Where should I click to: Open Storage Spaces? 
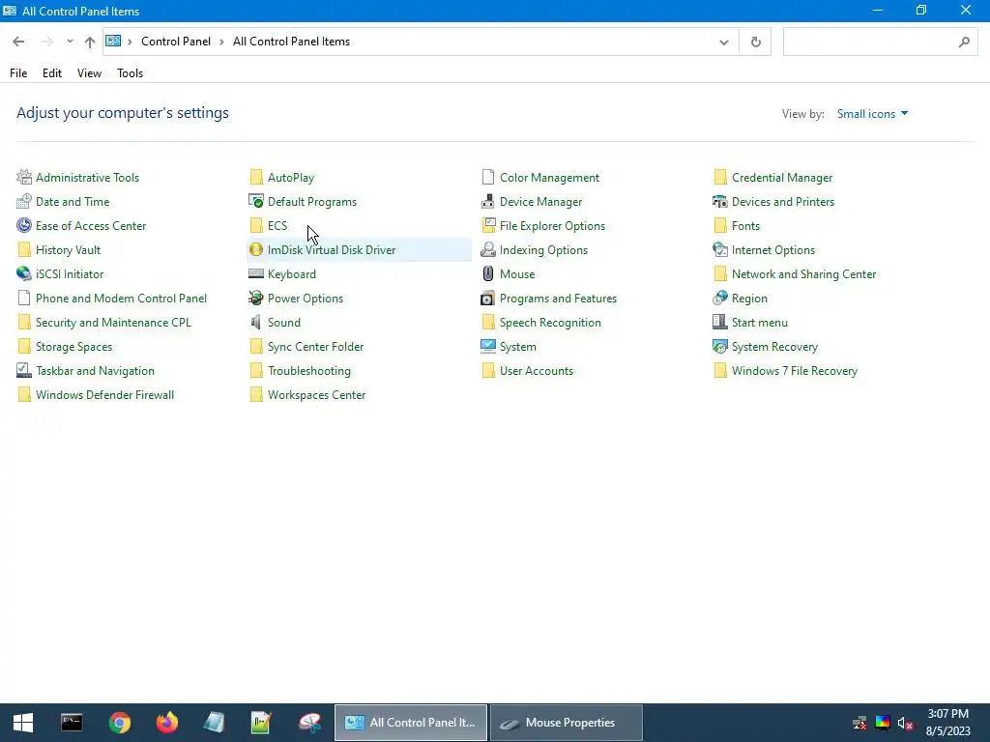[73, 347]
